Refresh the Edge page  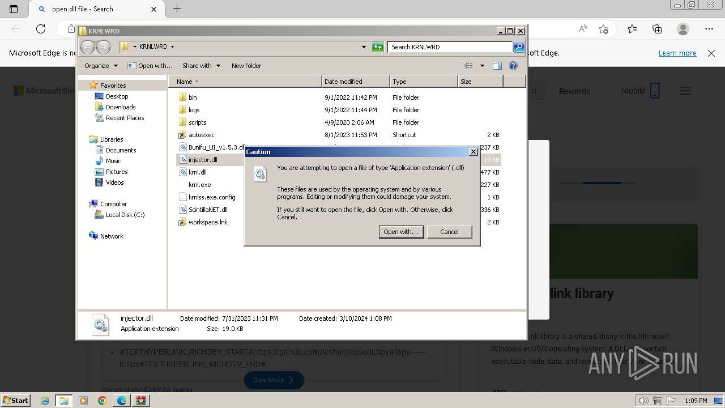pos(41,29)
